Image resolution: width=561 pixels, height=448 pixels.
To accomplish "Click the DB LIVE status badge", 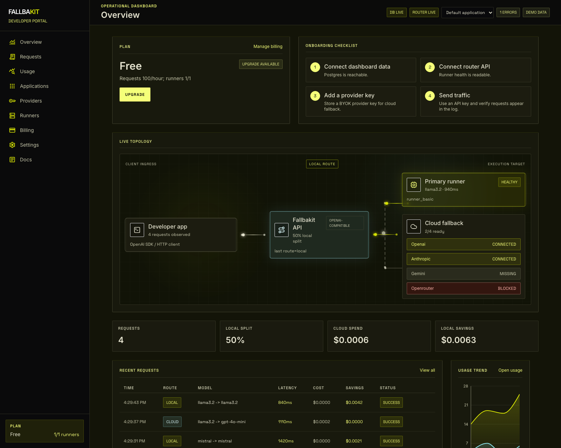I will pyautogui.click(x=397, y=13).
